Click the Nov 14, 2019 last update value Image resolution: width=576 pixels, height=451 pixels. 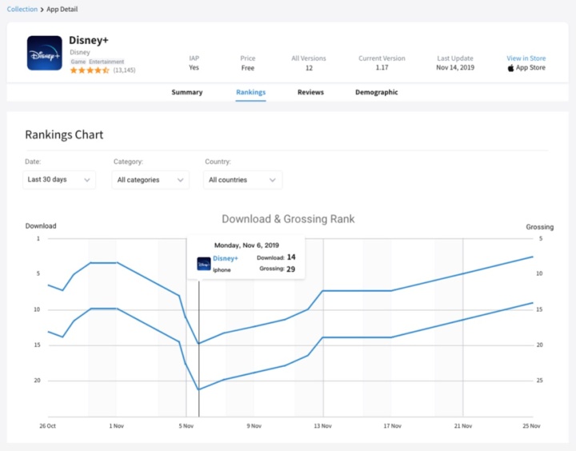tap(455, 67)
